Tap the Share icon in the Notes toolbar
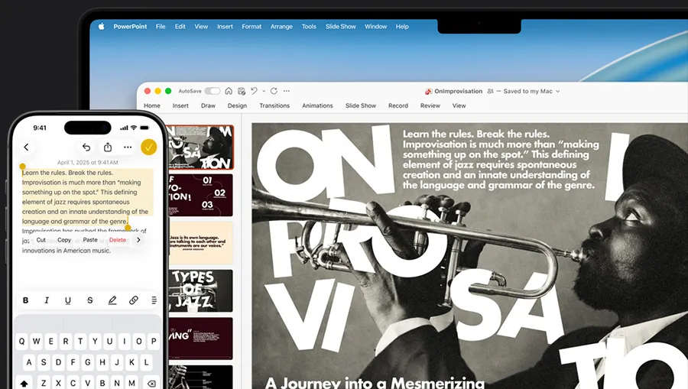The image size is (688, 389). 108,147
